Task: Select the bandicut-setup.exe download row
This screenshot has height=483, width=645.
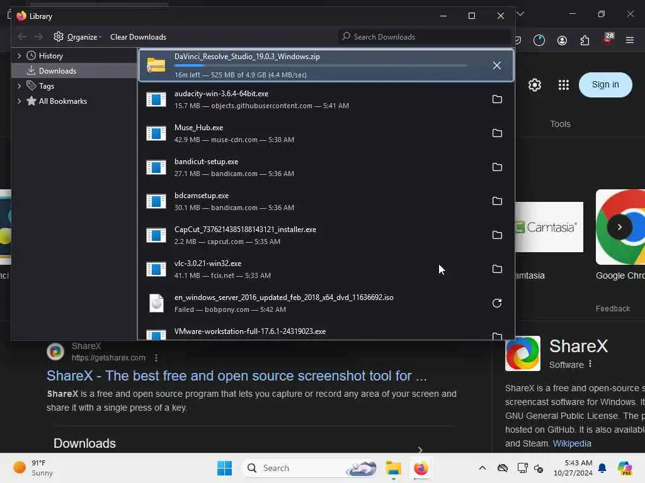Action: click(326, 167)
